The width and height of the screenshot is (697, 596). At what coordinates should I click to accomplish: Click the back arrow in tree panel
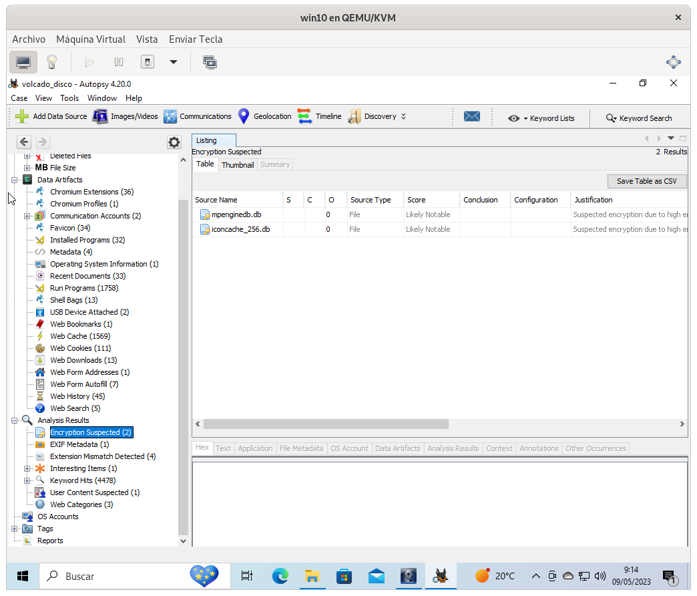coord(24,142)
